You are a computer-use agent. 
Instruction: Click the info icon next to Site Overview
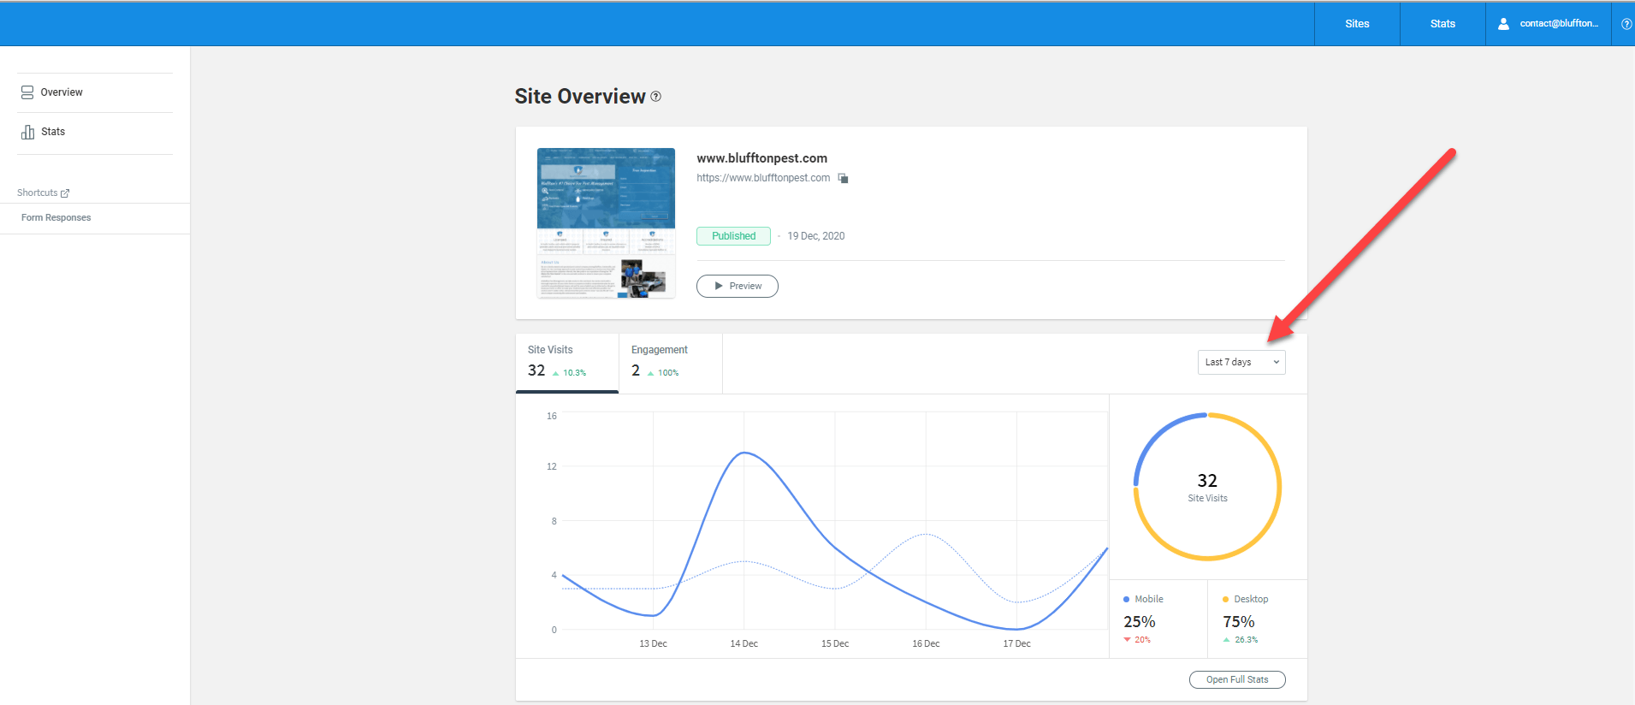click(656, 97)
